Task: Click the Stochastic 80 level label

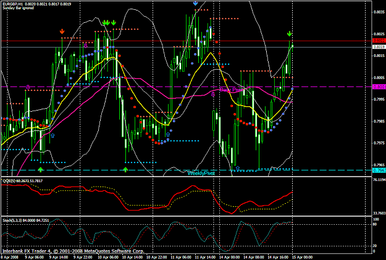Action: pyautogui.click(x=375, y=224)
